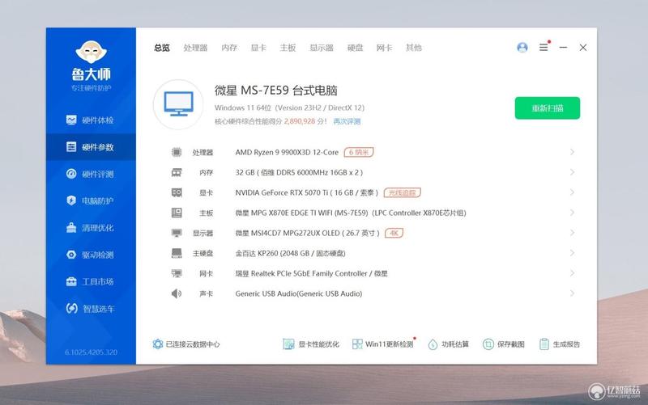This screenshot has height=405, width=648.
Task: Expand the 显卡 row chevron
Action: 572,192
